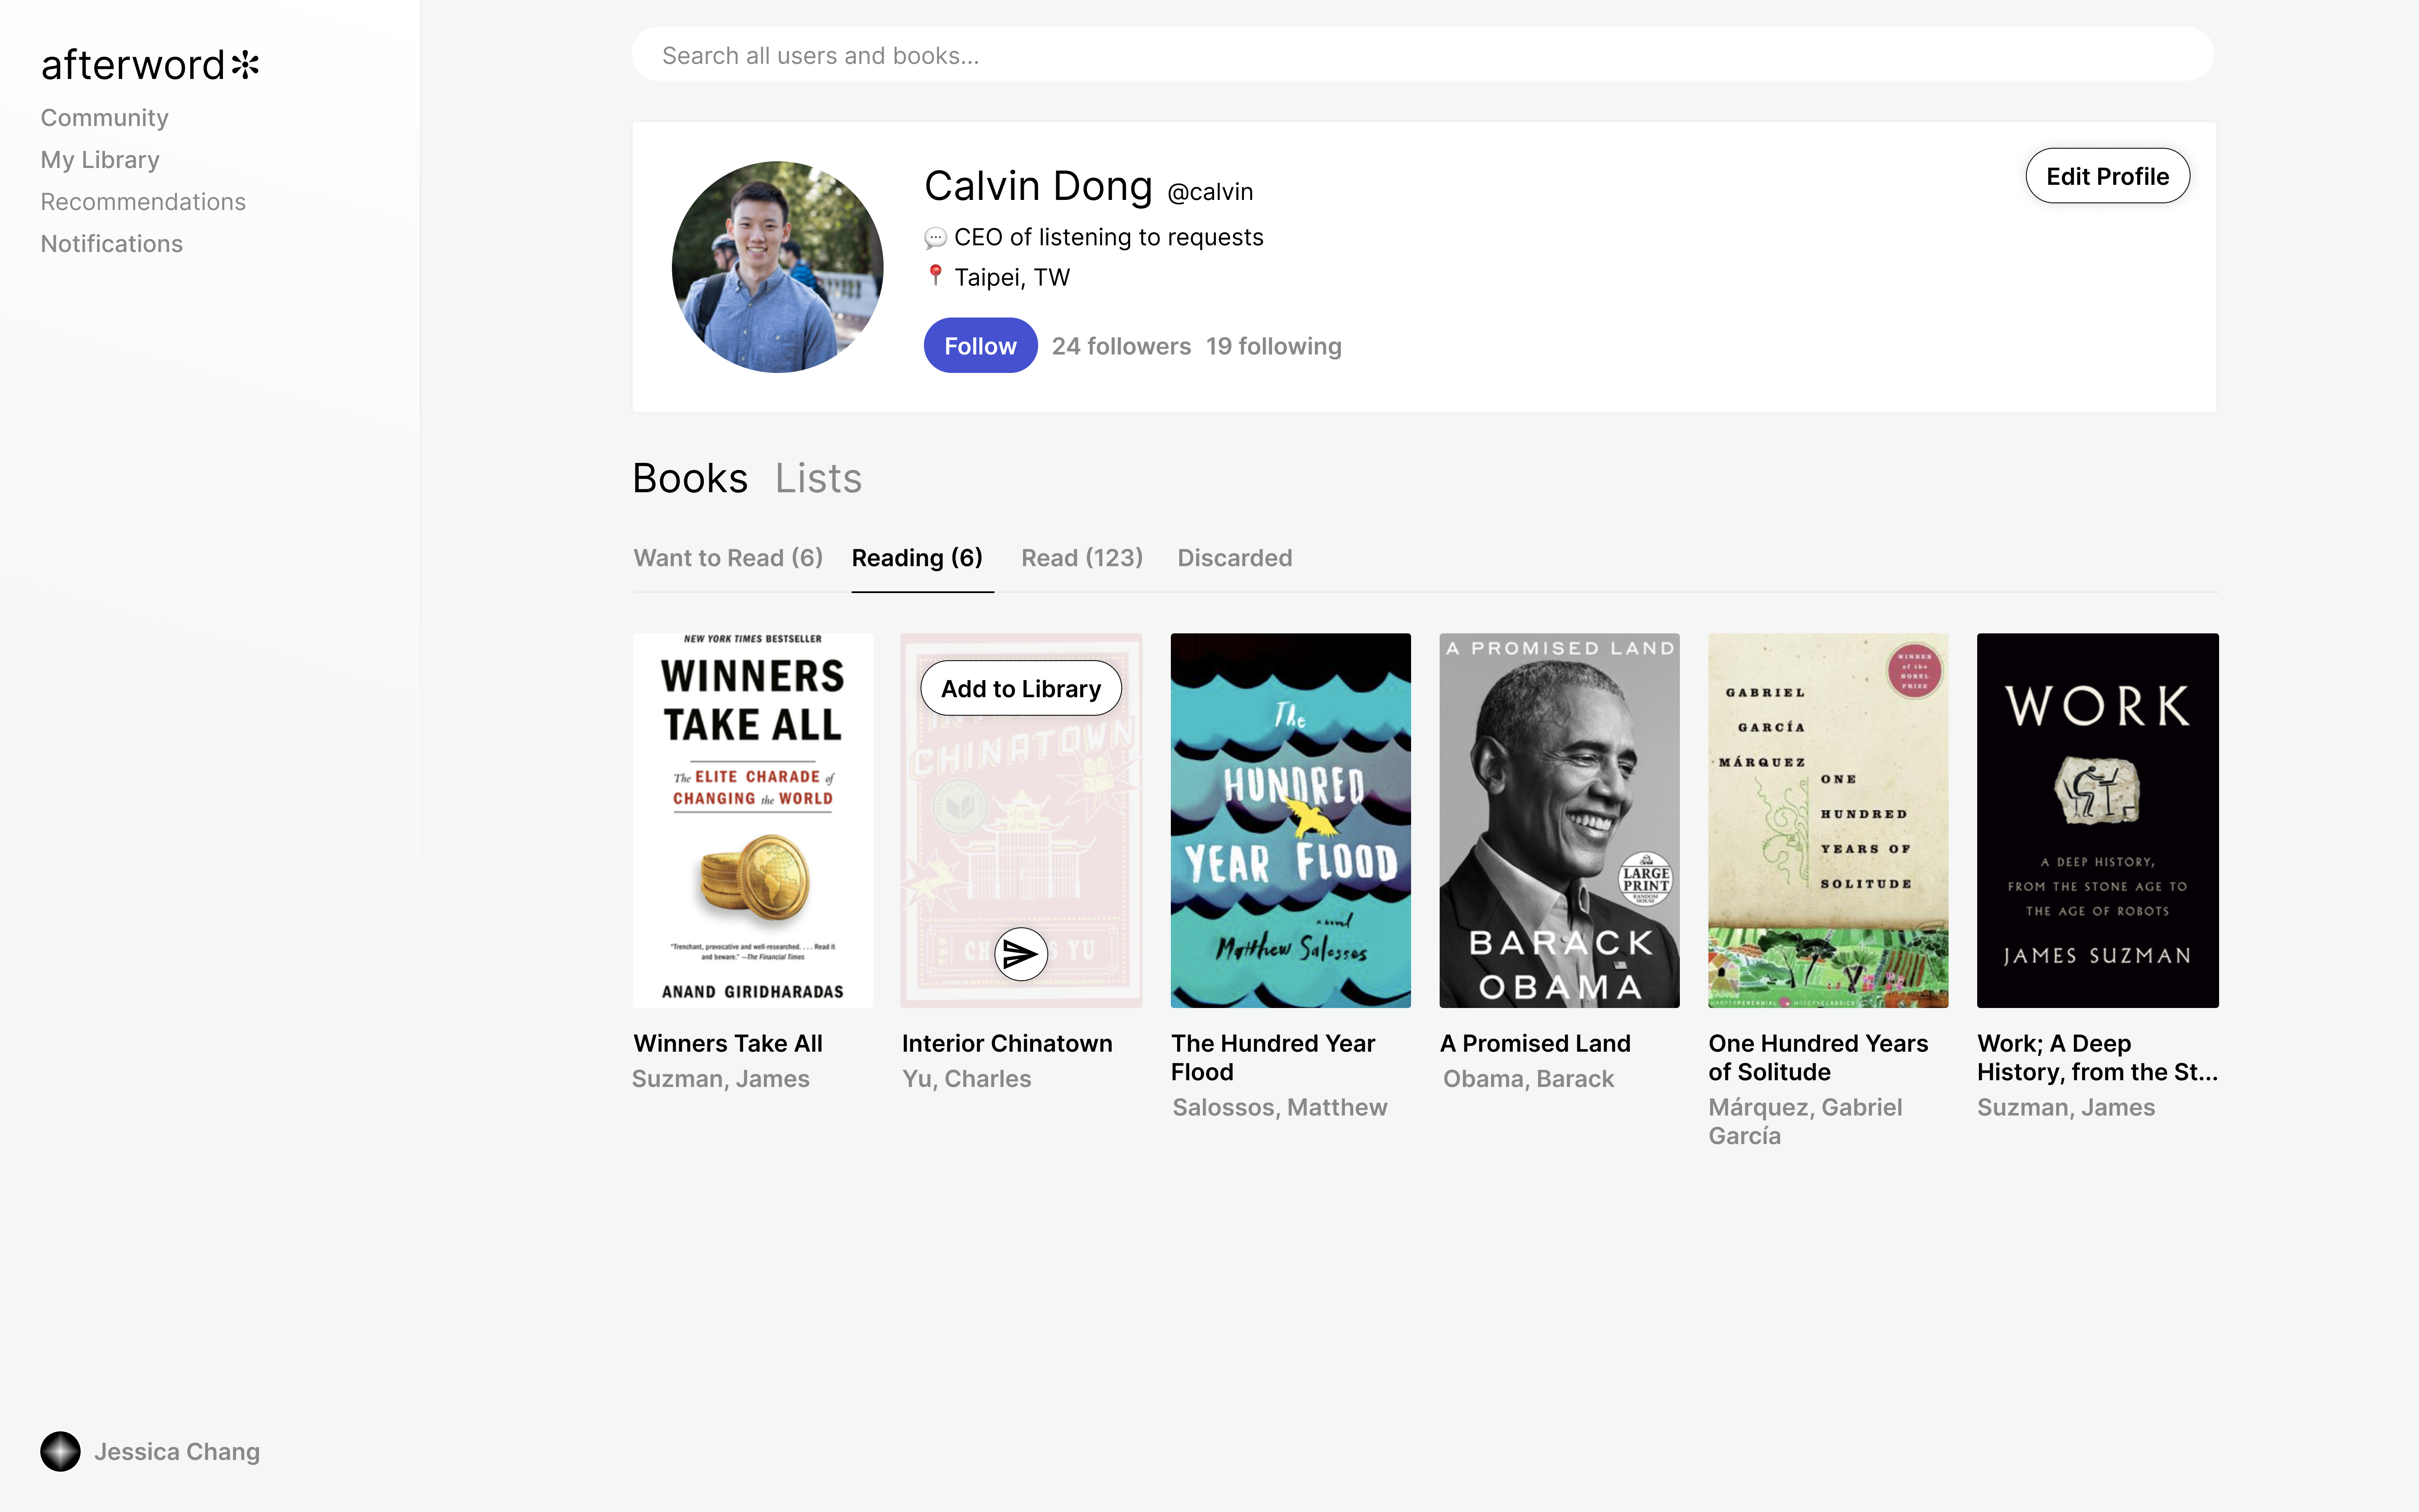
Task: Open Edit Profile
Action: pyautogui.click(x=2107, y=176)
